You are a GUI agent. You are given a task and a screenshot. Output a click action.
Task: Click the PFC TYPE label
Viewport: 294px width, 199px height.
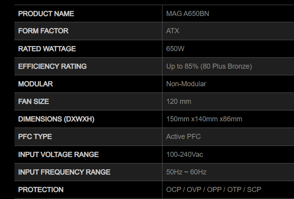click(x=35, y=137)
